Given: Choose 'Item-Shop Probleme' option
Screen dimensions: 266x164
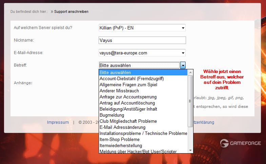Looking at the screenshot, I should [142, 139].
